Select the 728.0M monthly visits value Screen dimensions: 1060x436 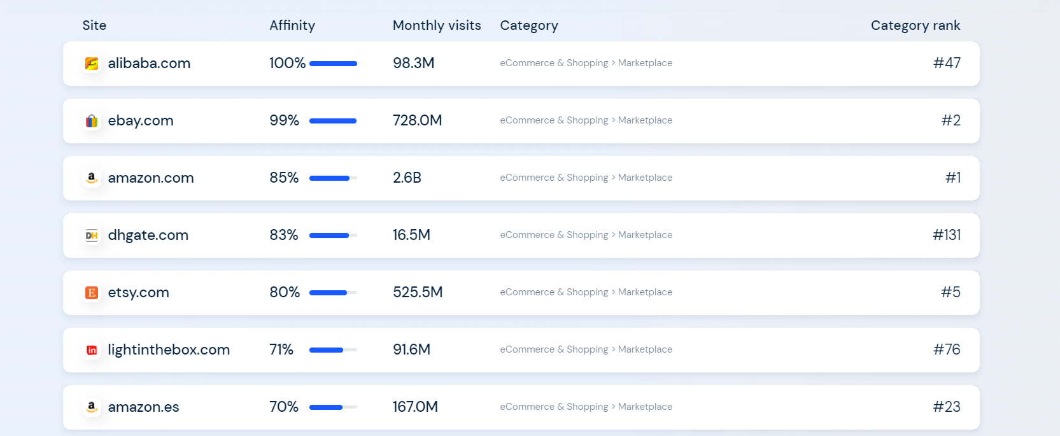coord(418,120)
